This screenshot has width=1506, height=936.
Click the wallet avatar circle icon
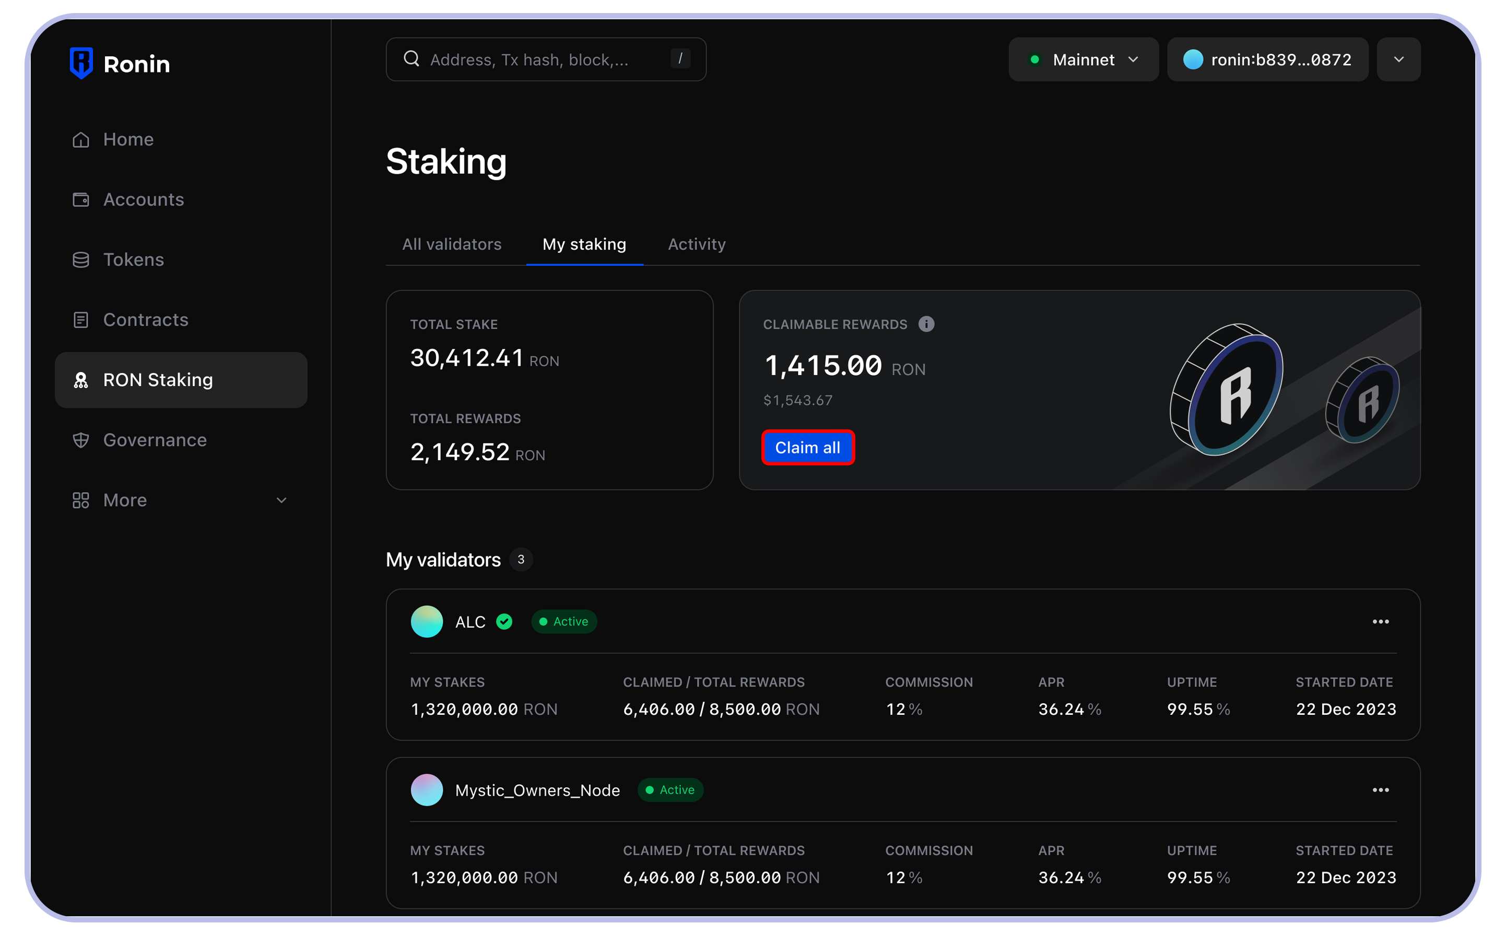click(x=1193, y=59)
